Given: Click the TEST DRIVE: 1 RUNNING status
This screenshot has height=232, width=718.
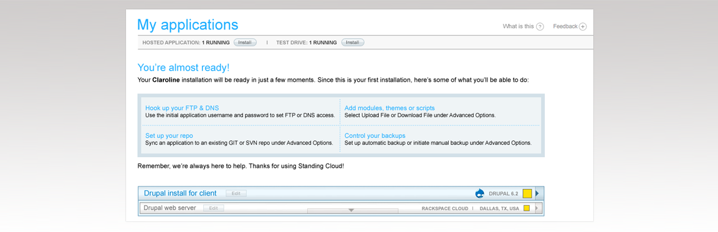Looking at the screenshot, I should [307, 42].
